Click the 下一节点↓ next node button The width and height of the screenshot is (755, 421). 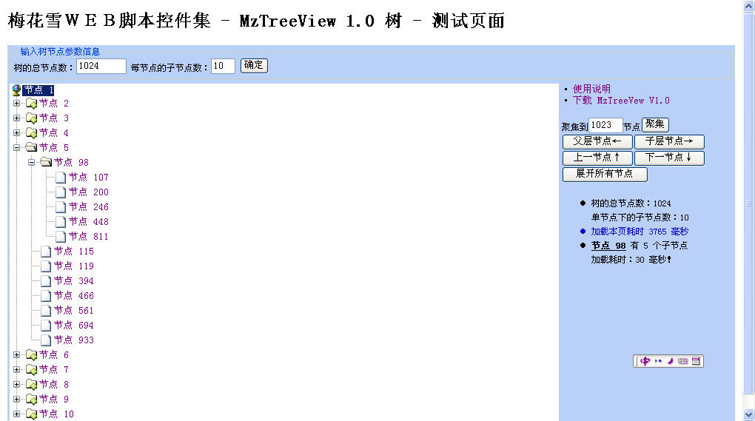click(669, 158)
